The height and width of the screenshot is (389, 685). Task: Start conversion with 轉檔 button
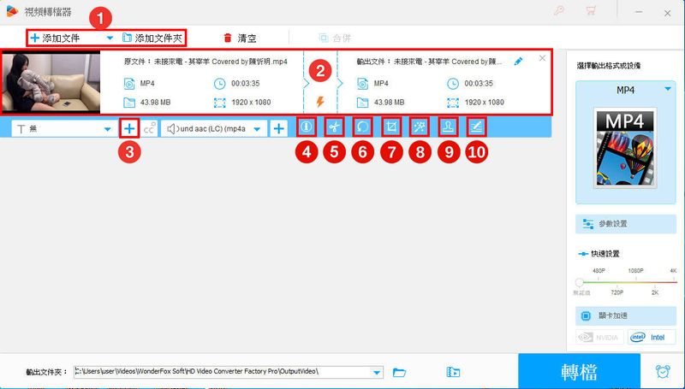580,372
